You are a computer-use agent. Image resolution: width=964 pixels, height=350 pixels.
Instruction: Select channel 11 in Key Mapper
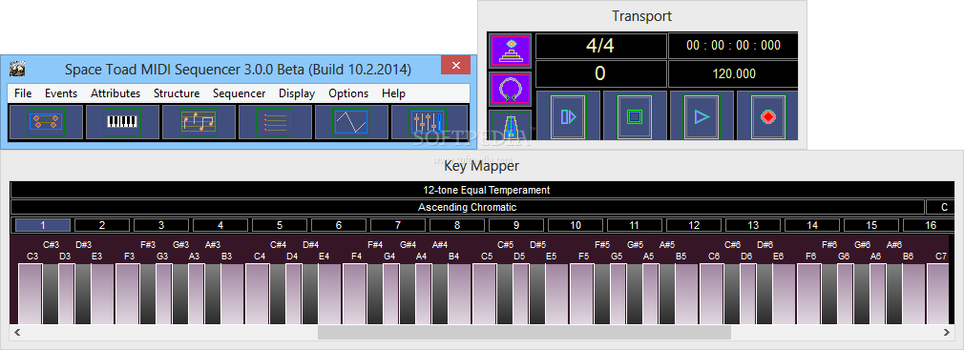click(635, 225)
